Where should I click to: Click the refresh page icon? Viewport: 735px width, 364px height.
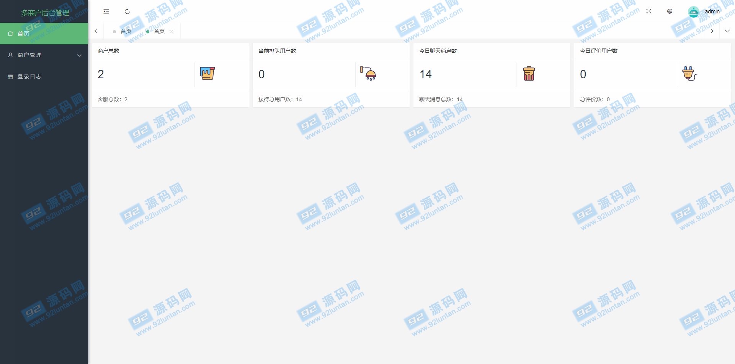[x=127, y=11]
